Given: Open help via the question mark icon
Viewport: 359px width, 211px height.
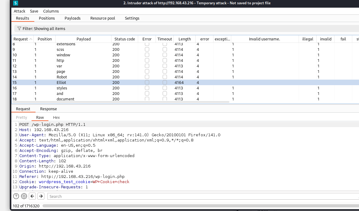Looking at the screenshot, I should (16, 196).
